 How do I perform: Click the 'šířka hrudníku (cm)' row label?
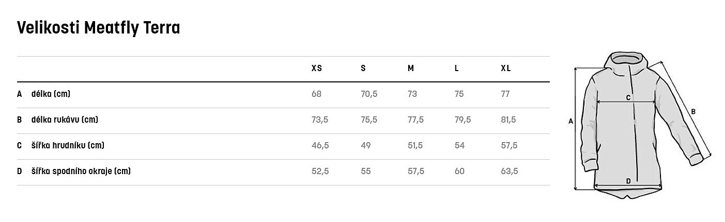pyautogui.click(x=68, y=146)
